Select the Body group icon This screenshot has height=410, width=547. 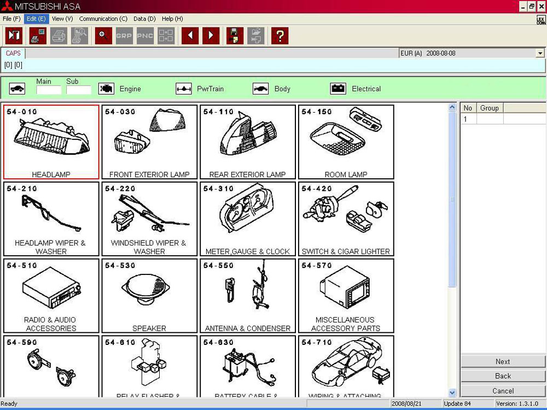261,89
